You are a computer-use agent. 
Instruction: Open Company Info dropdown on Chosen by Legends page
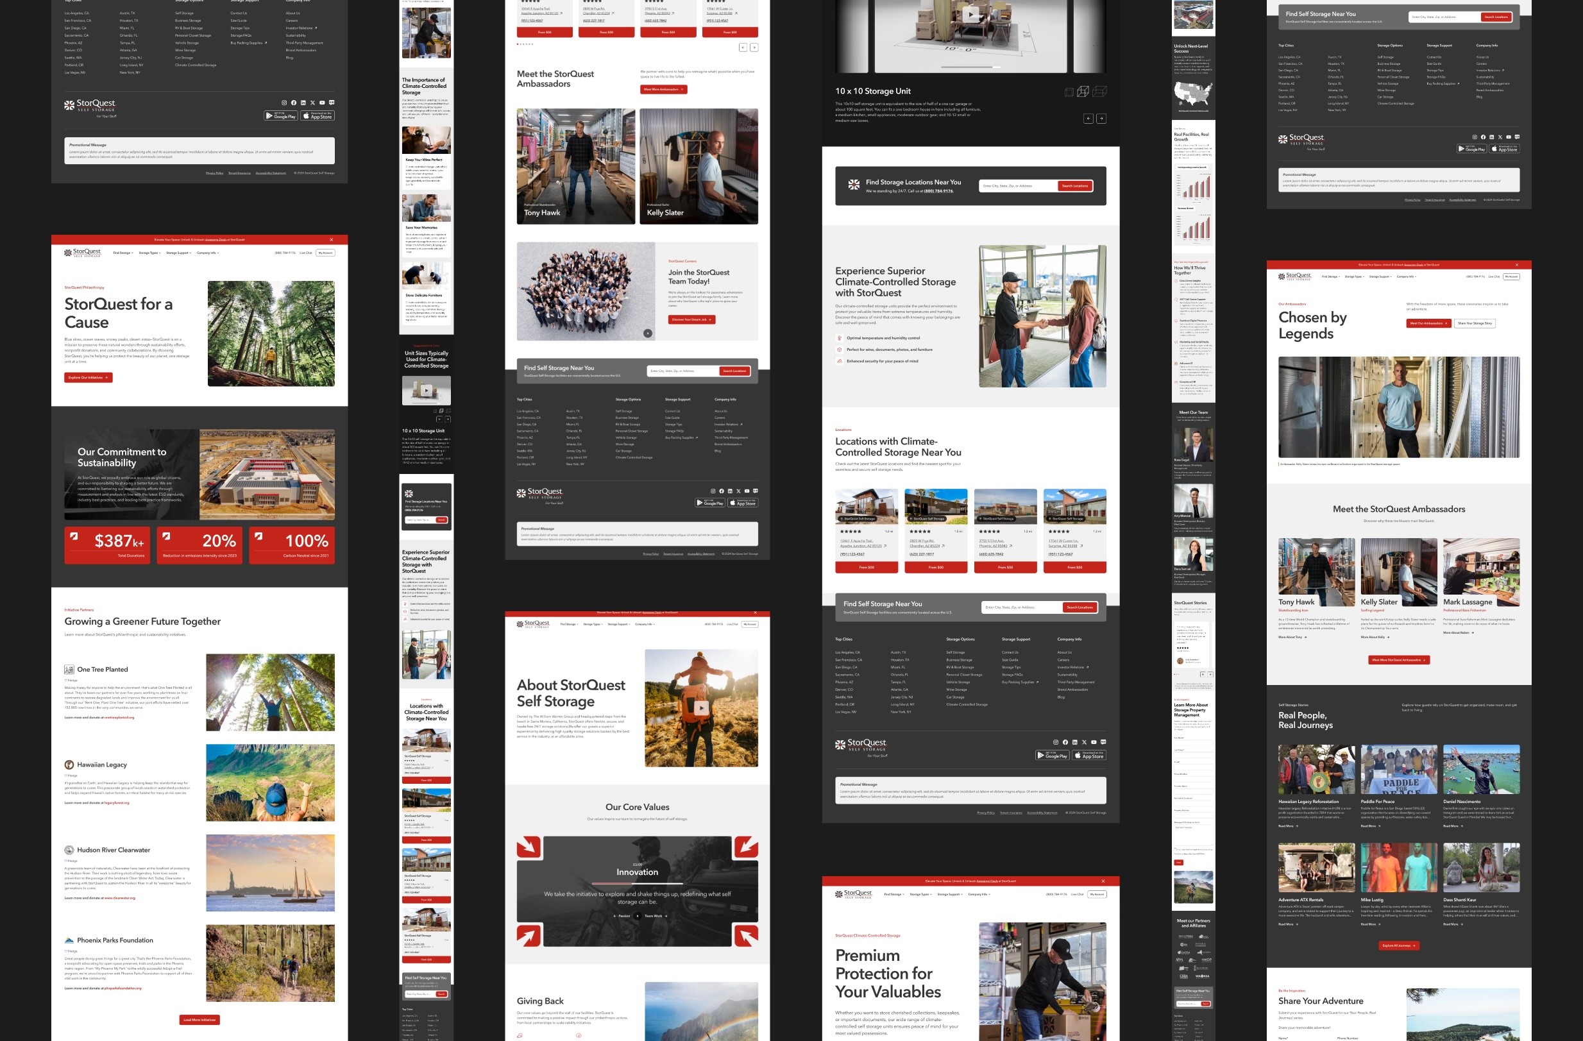point(1406,276)
